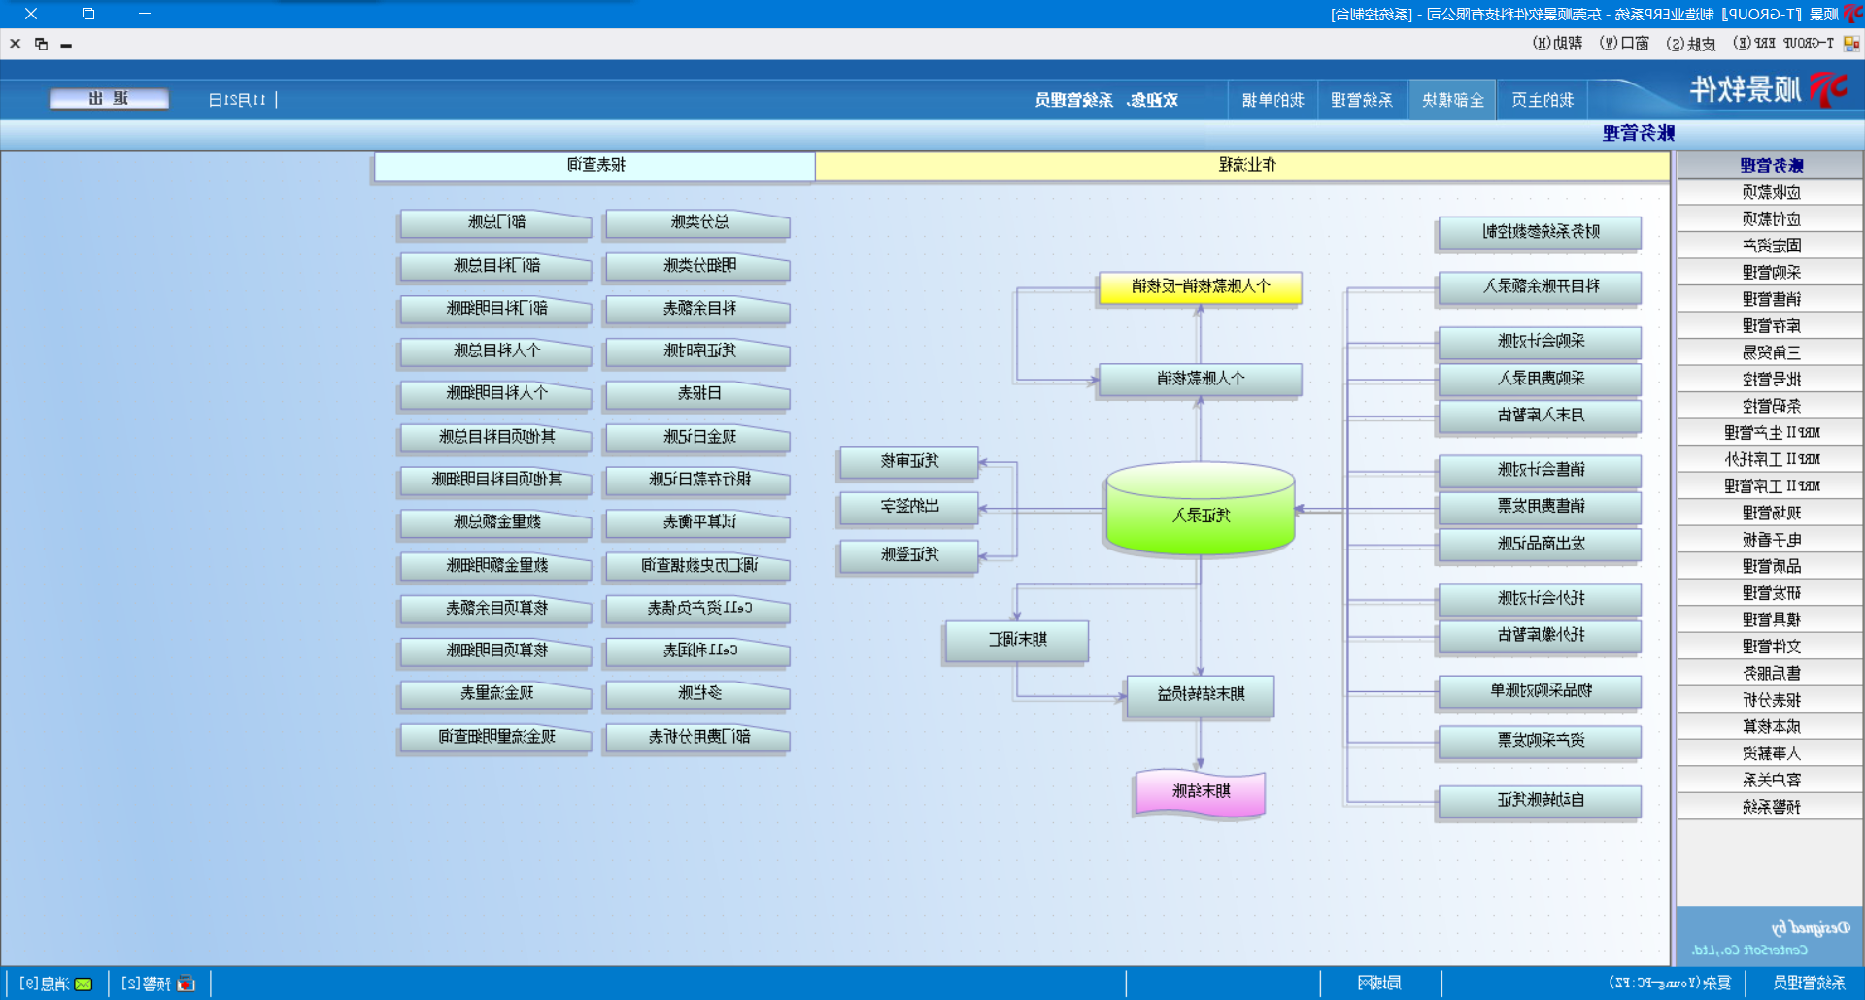Screen dimensions: 1865x1000
Task: Open the 皮肤 menu
Action: pos(1690,44)
